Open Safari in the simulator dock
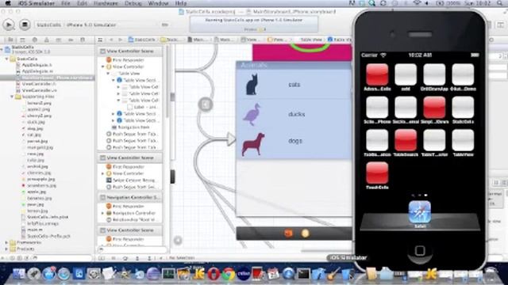Image resolution: width=508 pixels, height=285 pixels. (420, 214)
